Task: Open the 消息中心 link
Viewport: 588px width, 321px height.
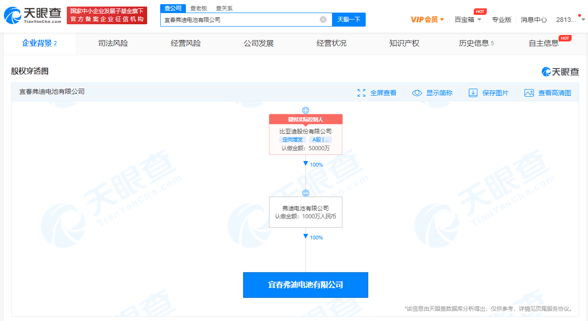Action: click(x=534, y=20)
